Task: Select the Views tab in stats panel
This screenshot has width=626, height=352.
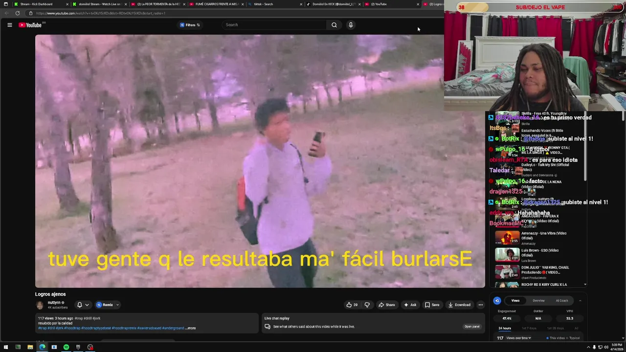Action: tap(515, 301)
